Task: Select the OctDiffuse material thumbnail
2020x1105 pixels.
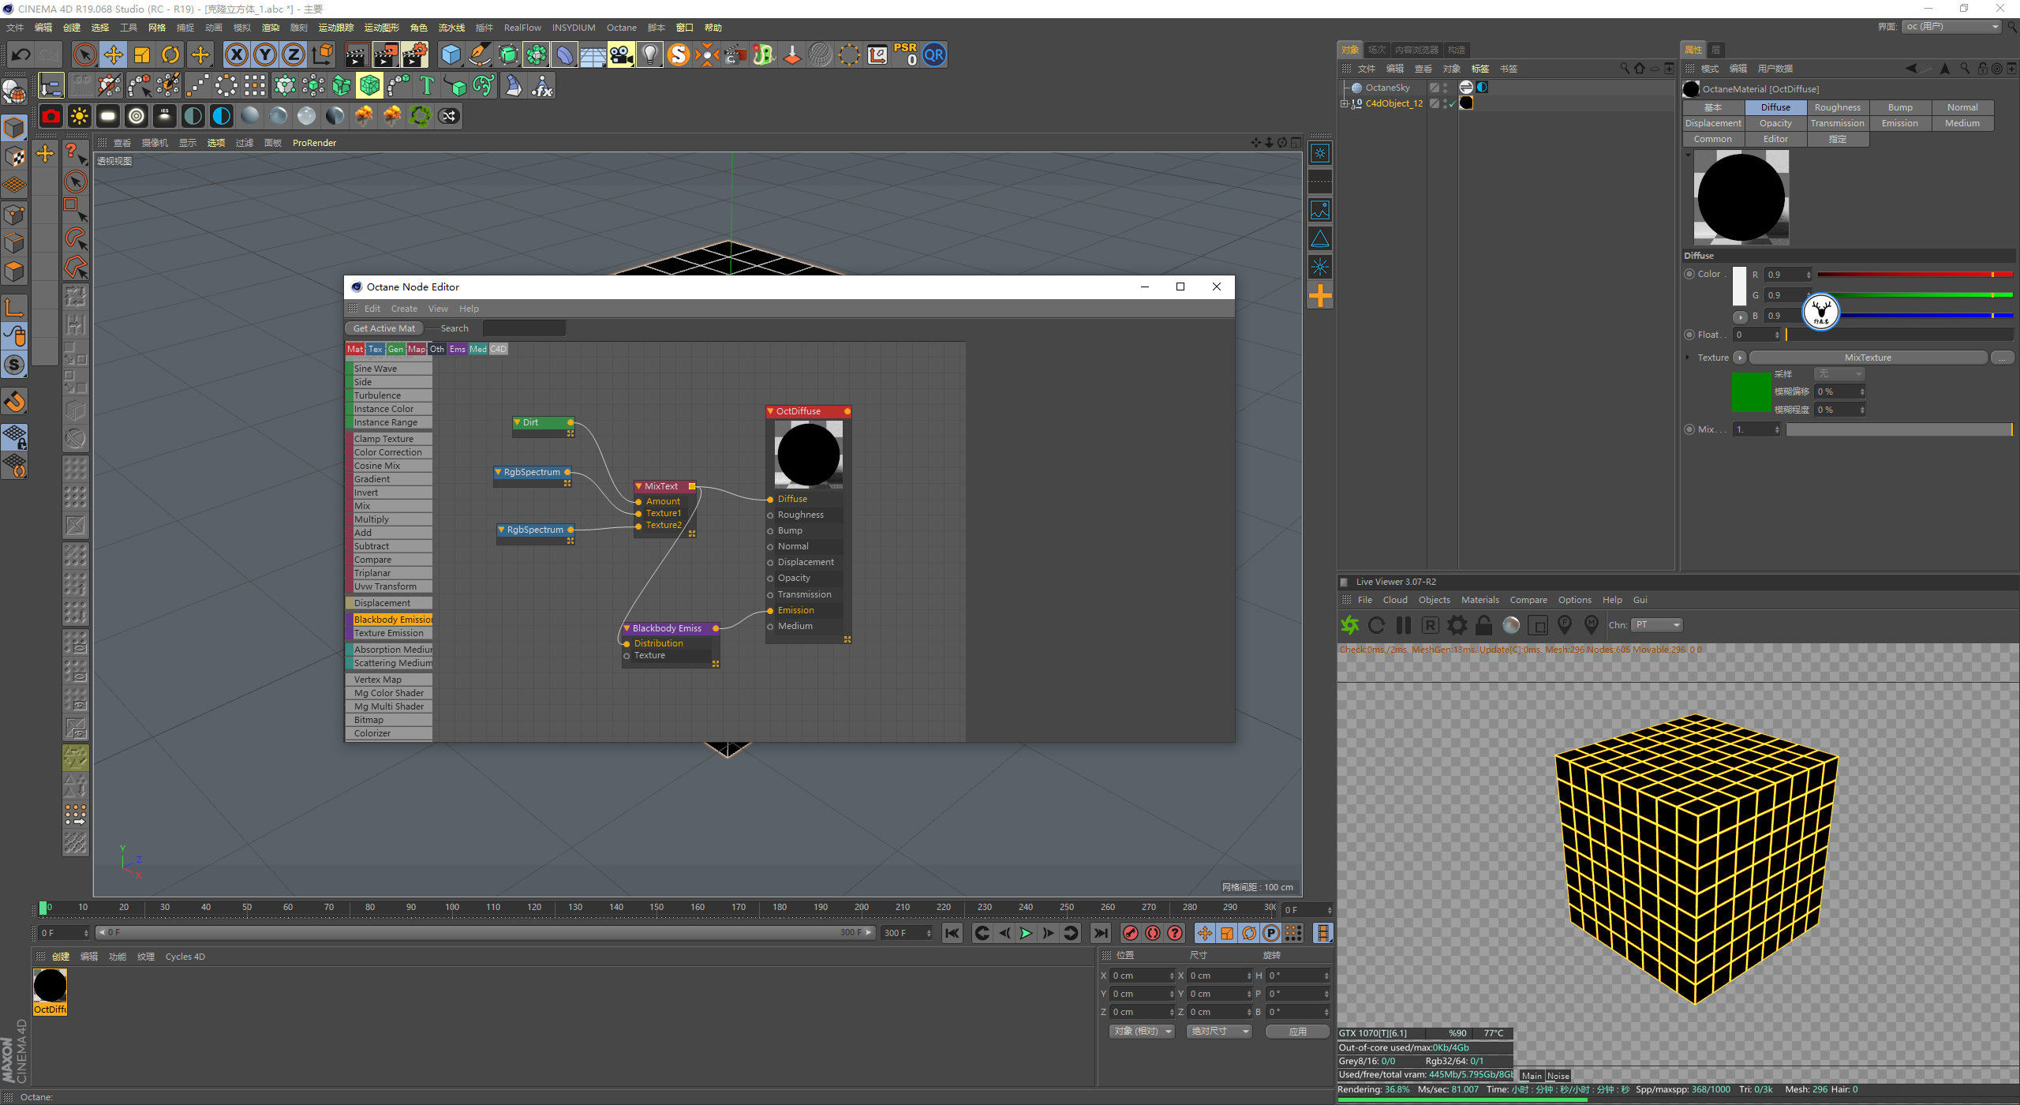Action: tap(50, 987)
